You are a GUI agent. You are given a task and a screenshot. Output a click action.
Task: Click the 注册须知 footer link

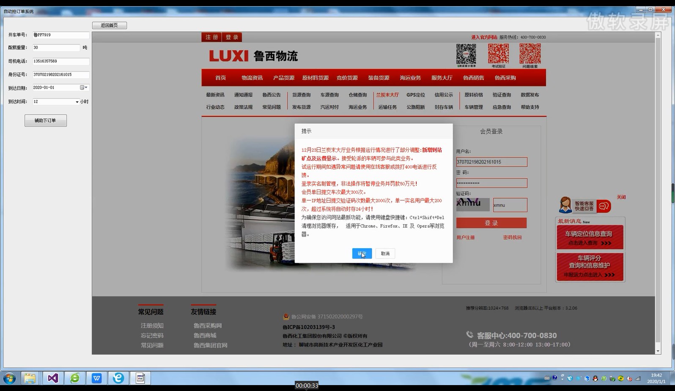pyautogui.click(x=152, y=326)
